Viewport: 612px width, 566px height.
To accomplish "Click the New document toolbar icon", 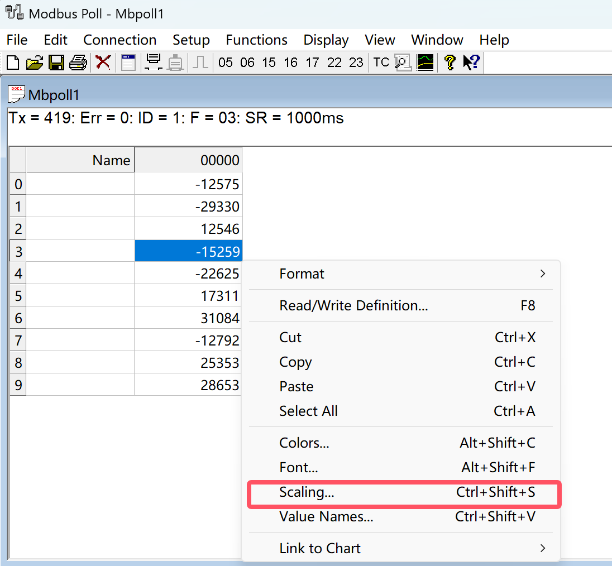I will click(x=13, y=63).
